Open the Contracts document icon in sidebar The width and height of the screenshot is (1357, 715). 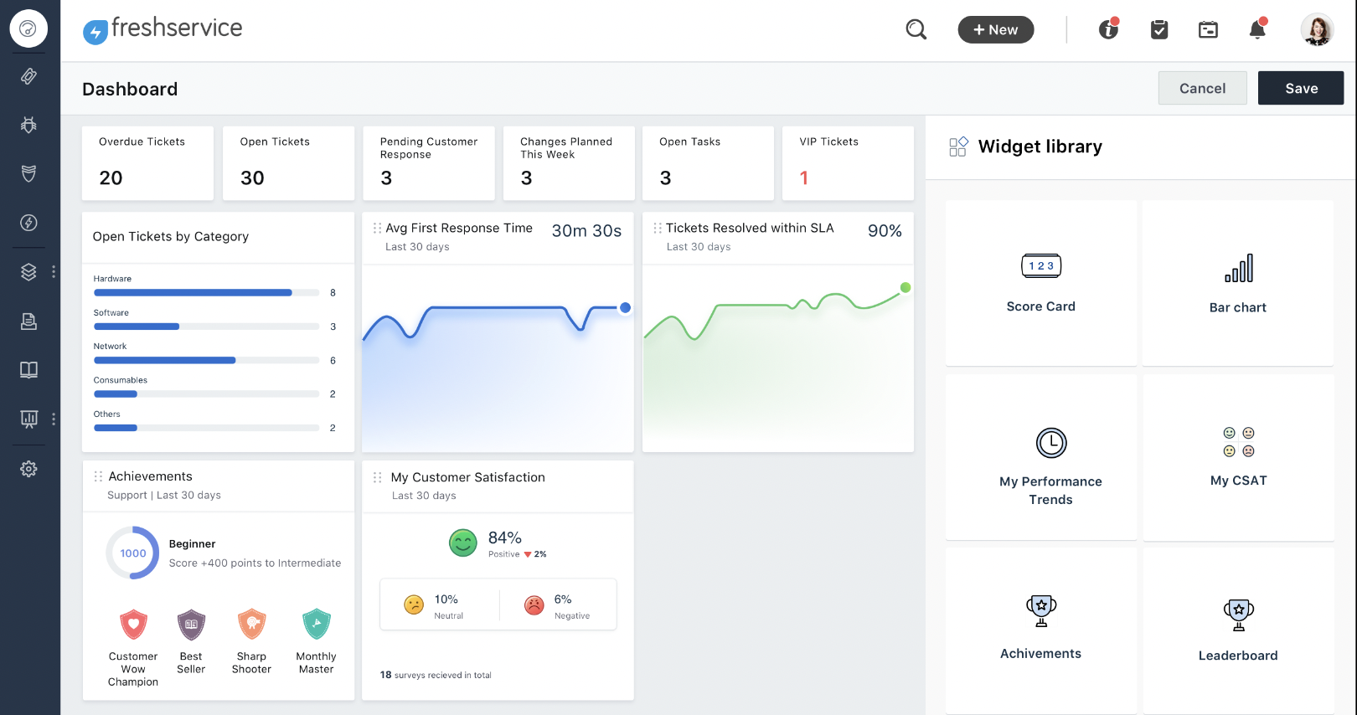pos(28,321)
